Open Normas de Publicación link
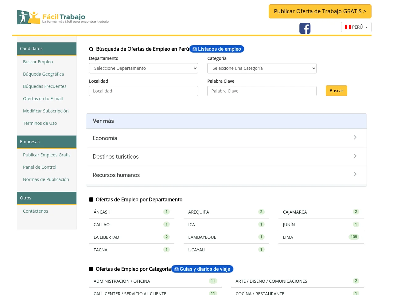 [x=46, y=179]
